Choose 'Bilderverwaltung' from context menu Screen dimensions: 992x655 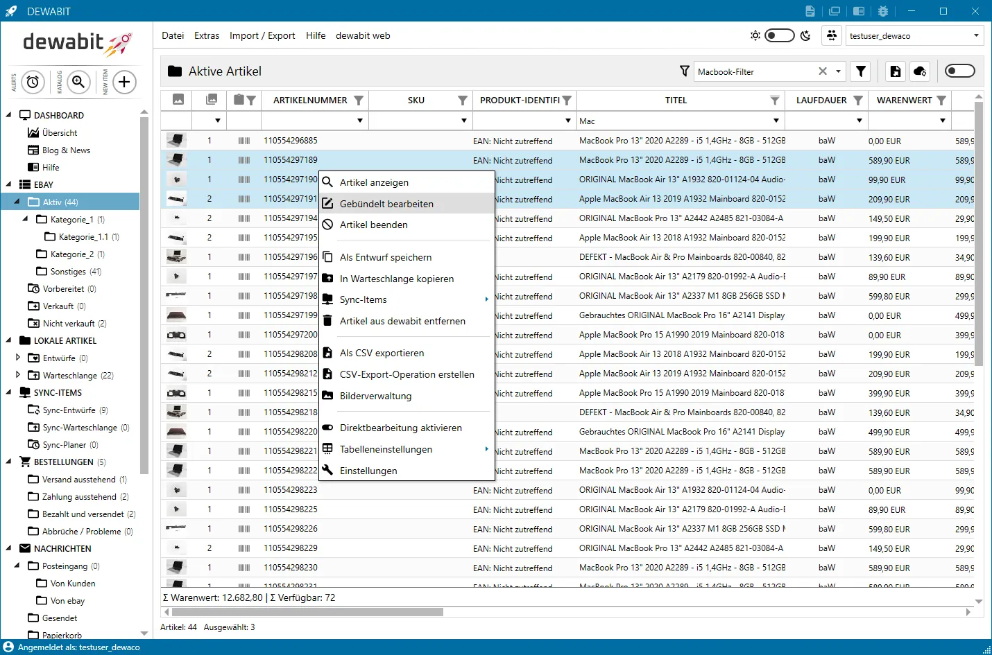pos(407,396)
